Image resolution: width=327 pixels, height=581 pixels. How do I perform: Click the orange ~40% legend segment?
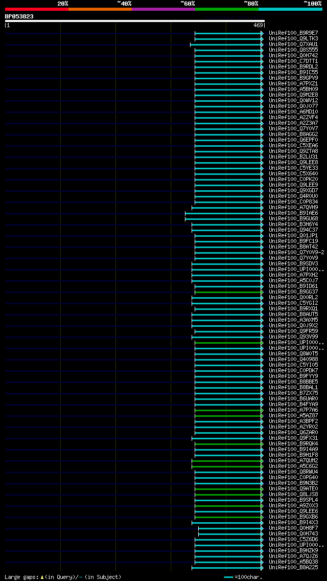click(x=100, y=9)
